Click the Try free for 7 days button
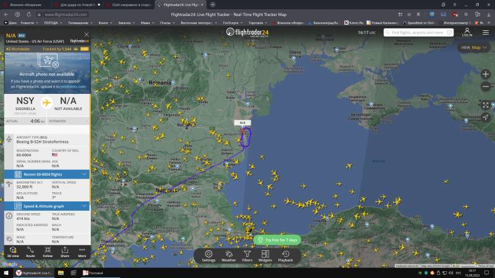Viewport: 495px width, 278px height. 277,240
